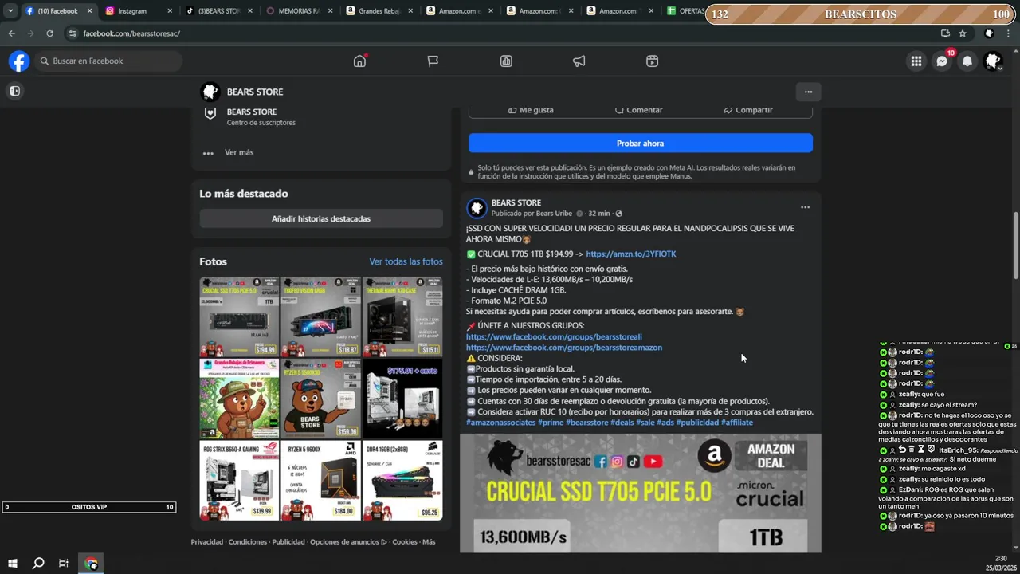This screenshot has width=1020, height=574.
Task: Open the Centro de suscriptores item
Action: coord(261,123)
